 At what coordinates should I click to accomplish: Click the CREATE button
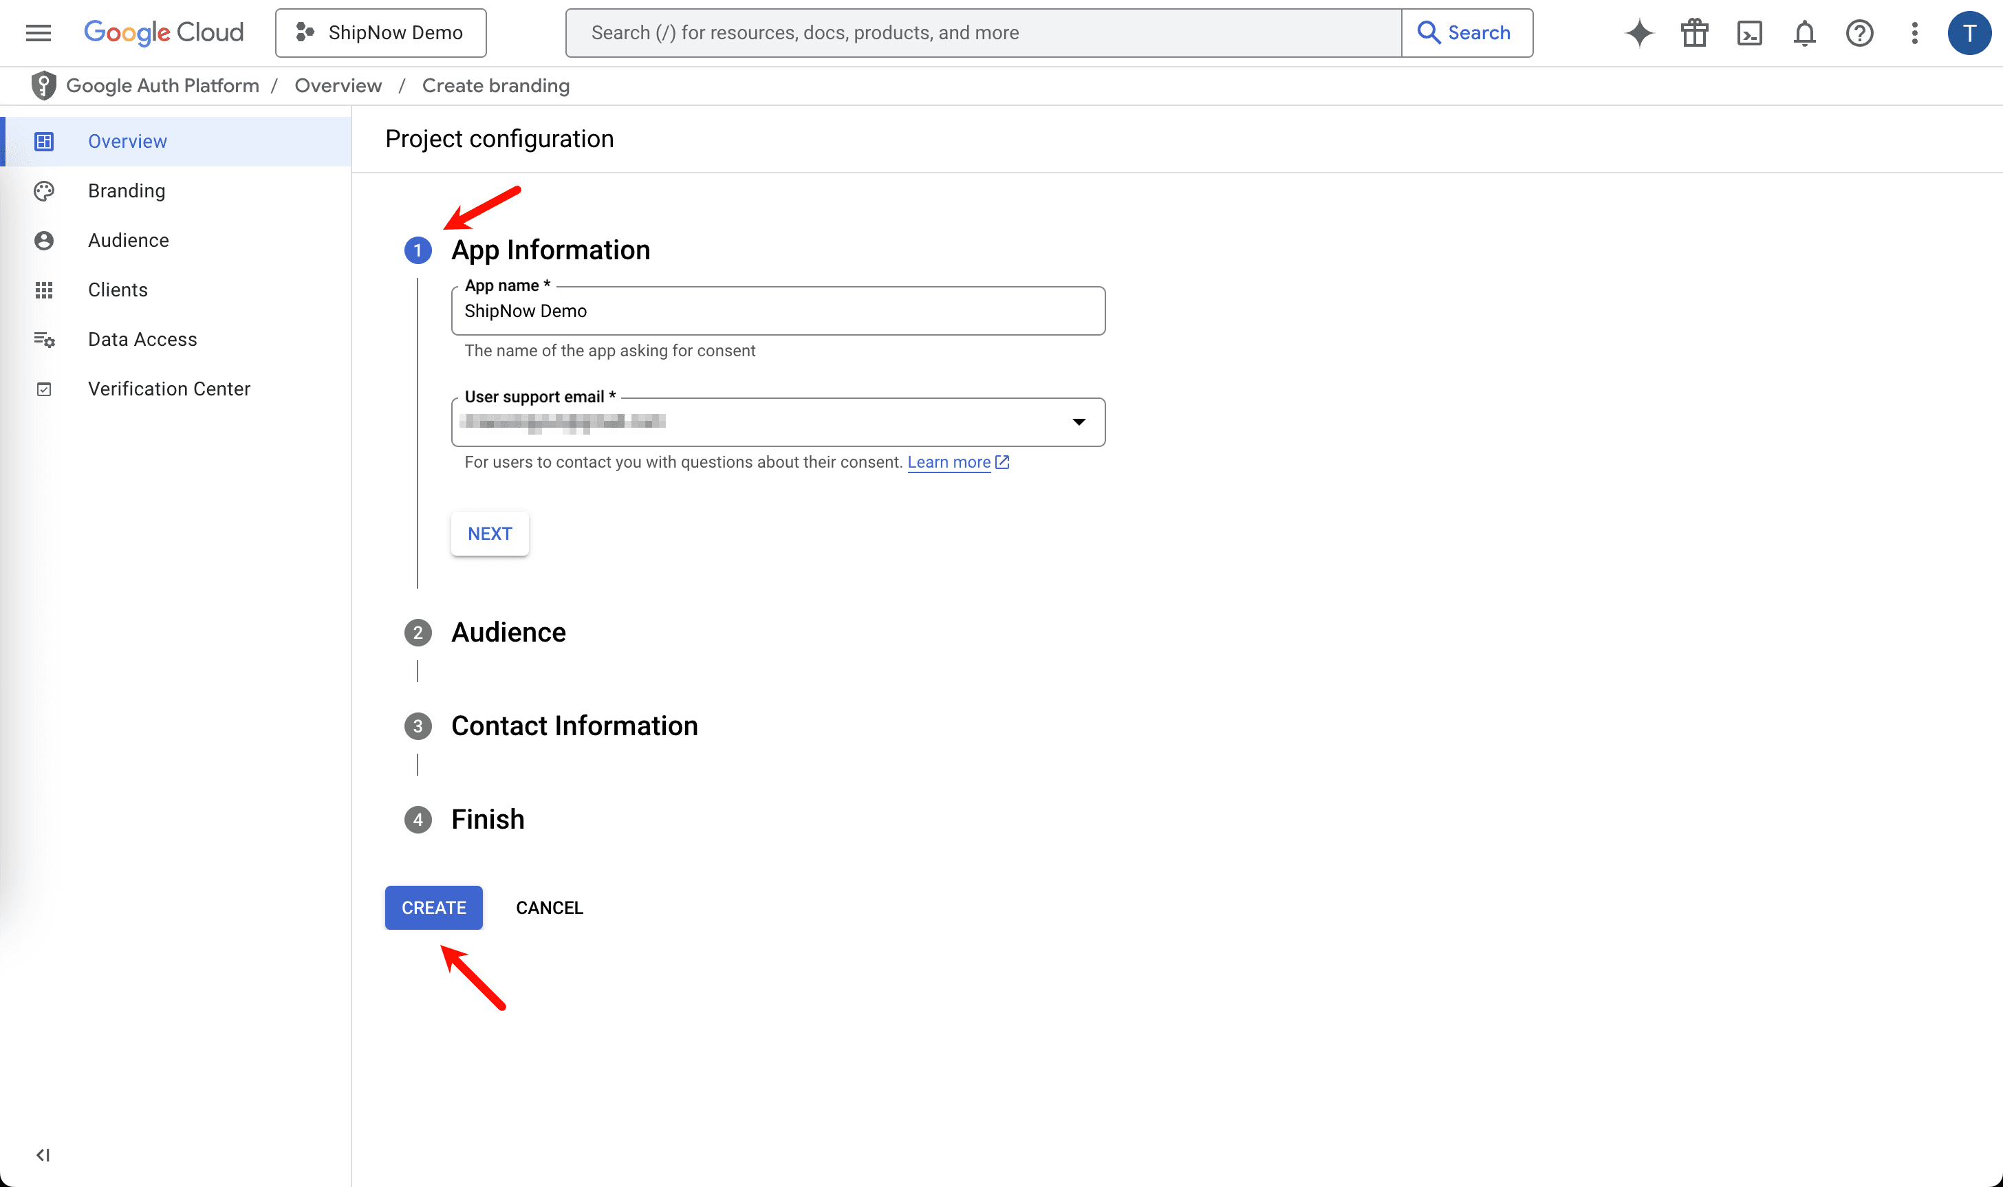pos(433,907)
